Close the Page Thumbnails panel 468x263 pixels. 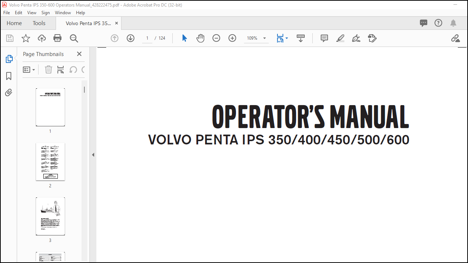pyautogui.click(x=79, y=54)
